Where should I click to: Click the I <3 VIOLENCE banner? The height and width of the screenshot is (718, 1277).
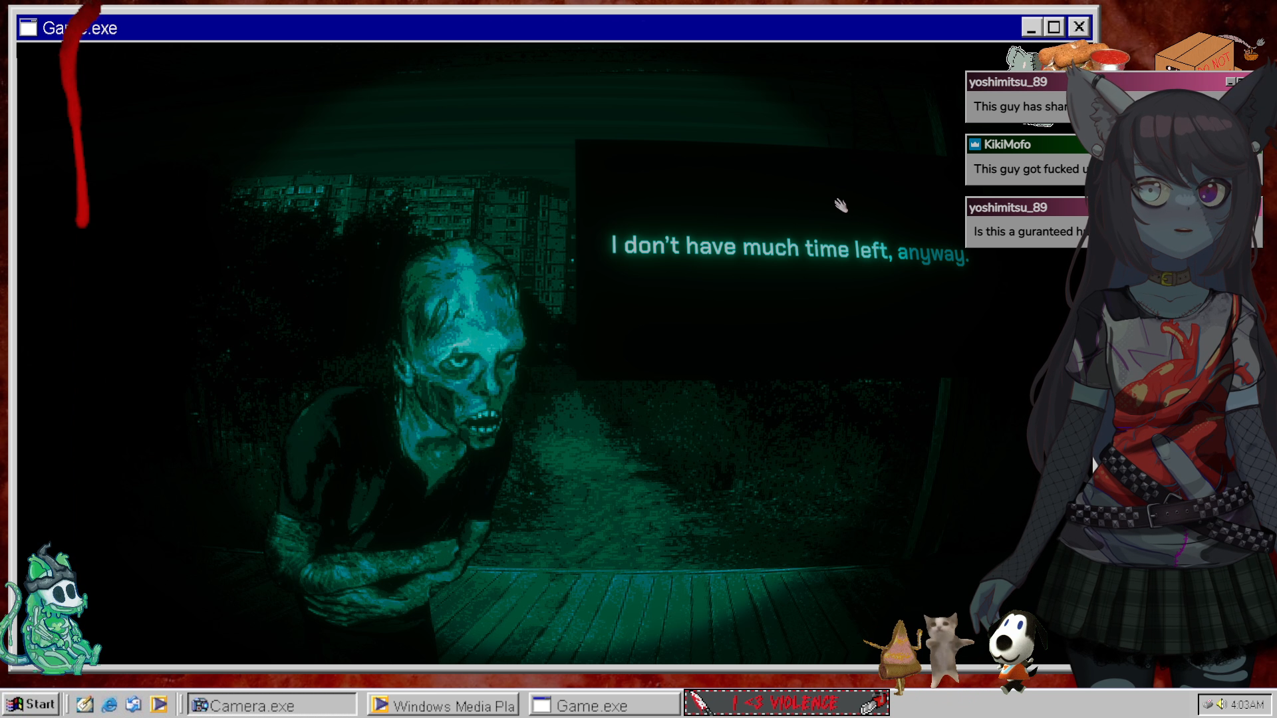click(x=786, y=703)
